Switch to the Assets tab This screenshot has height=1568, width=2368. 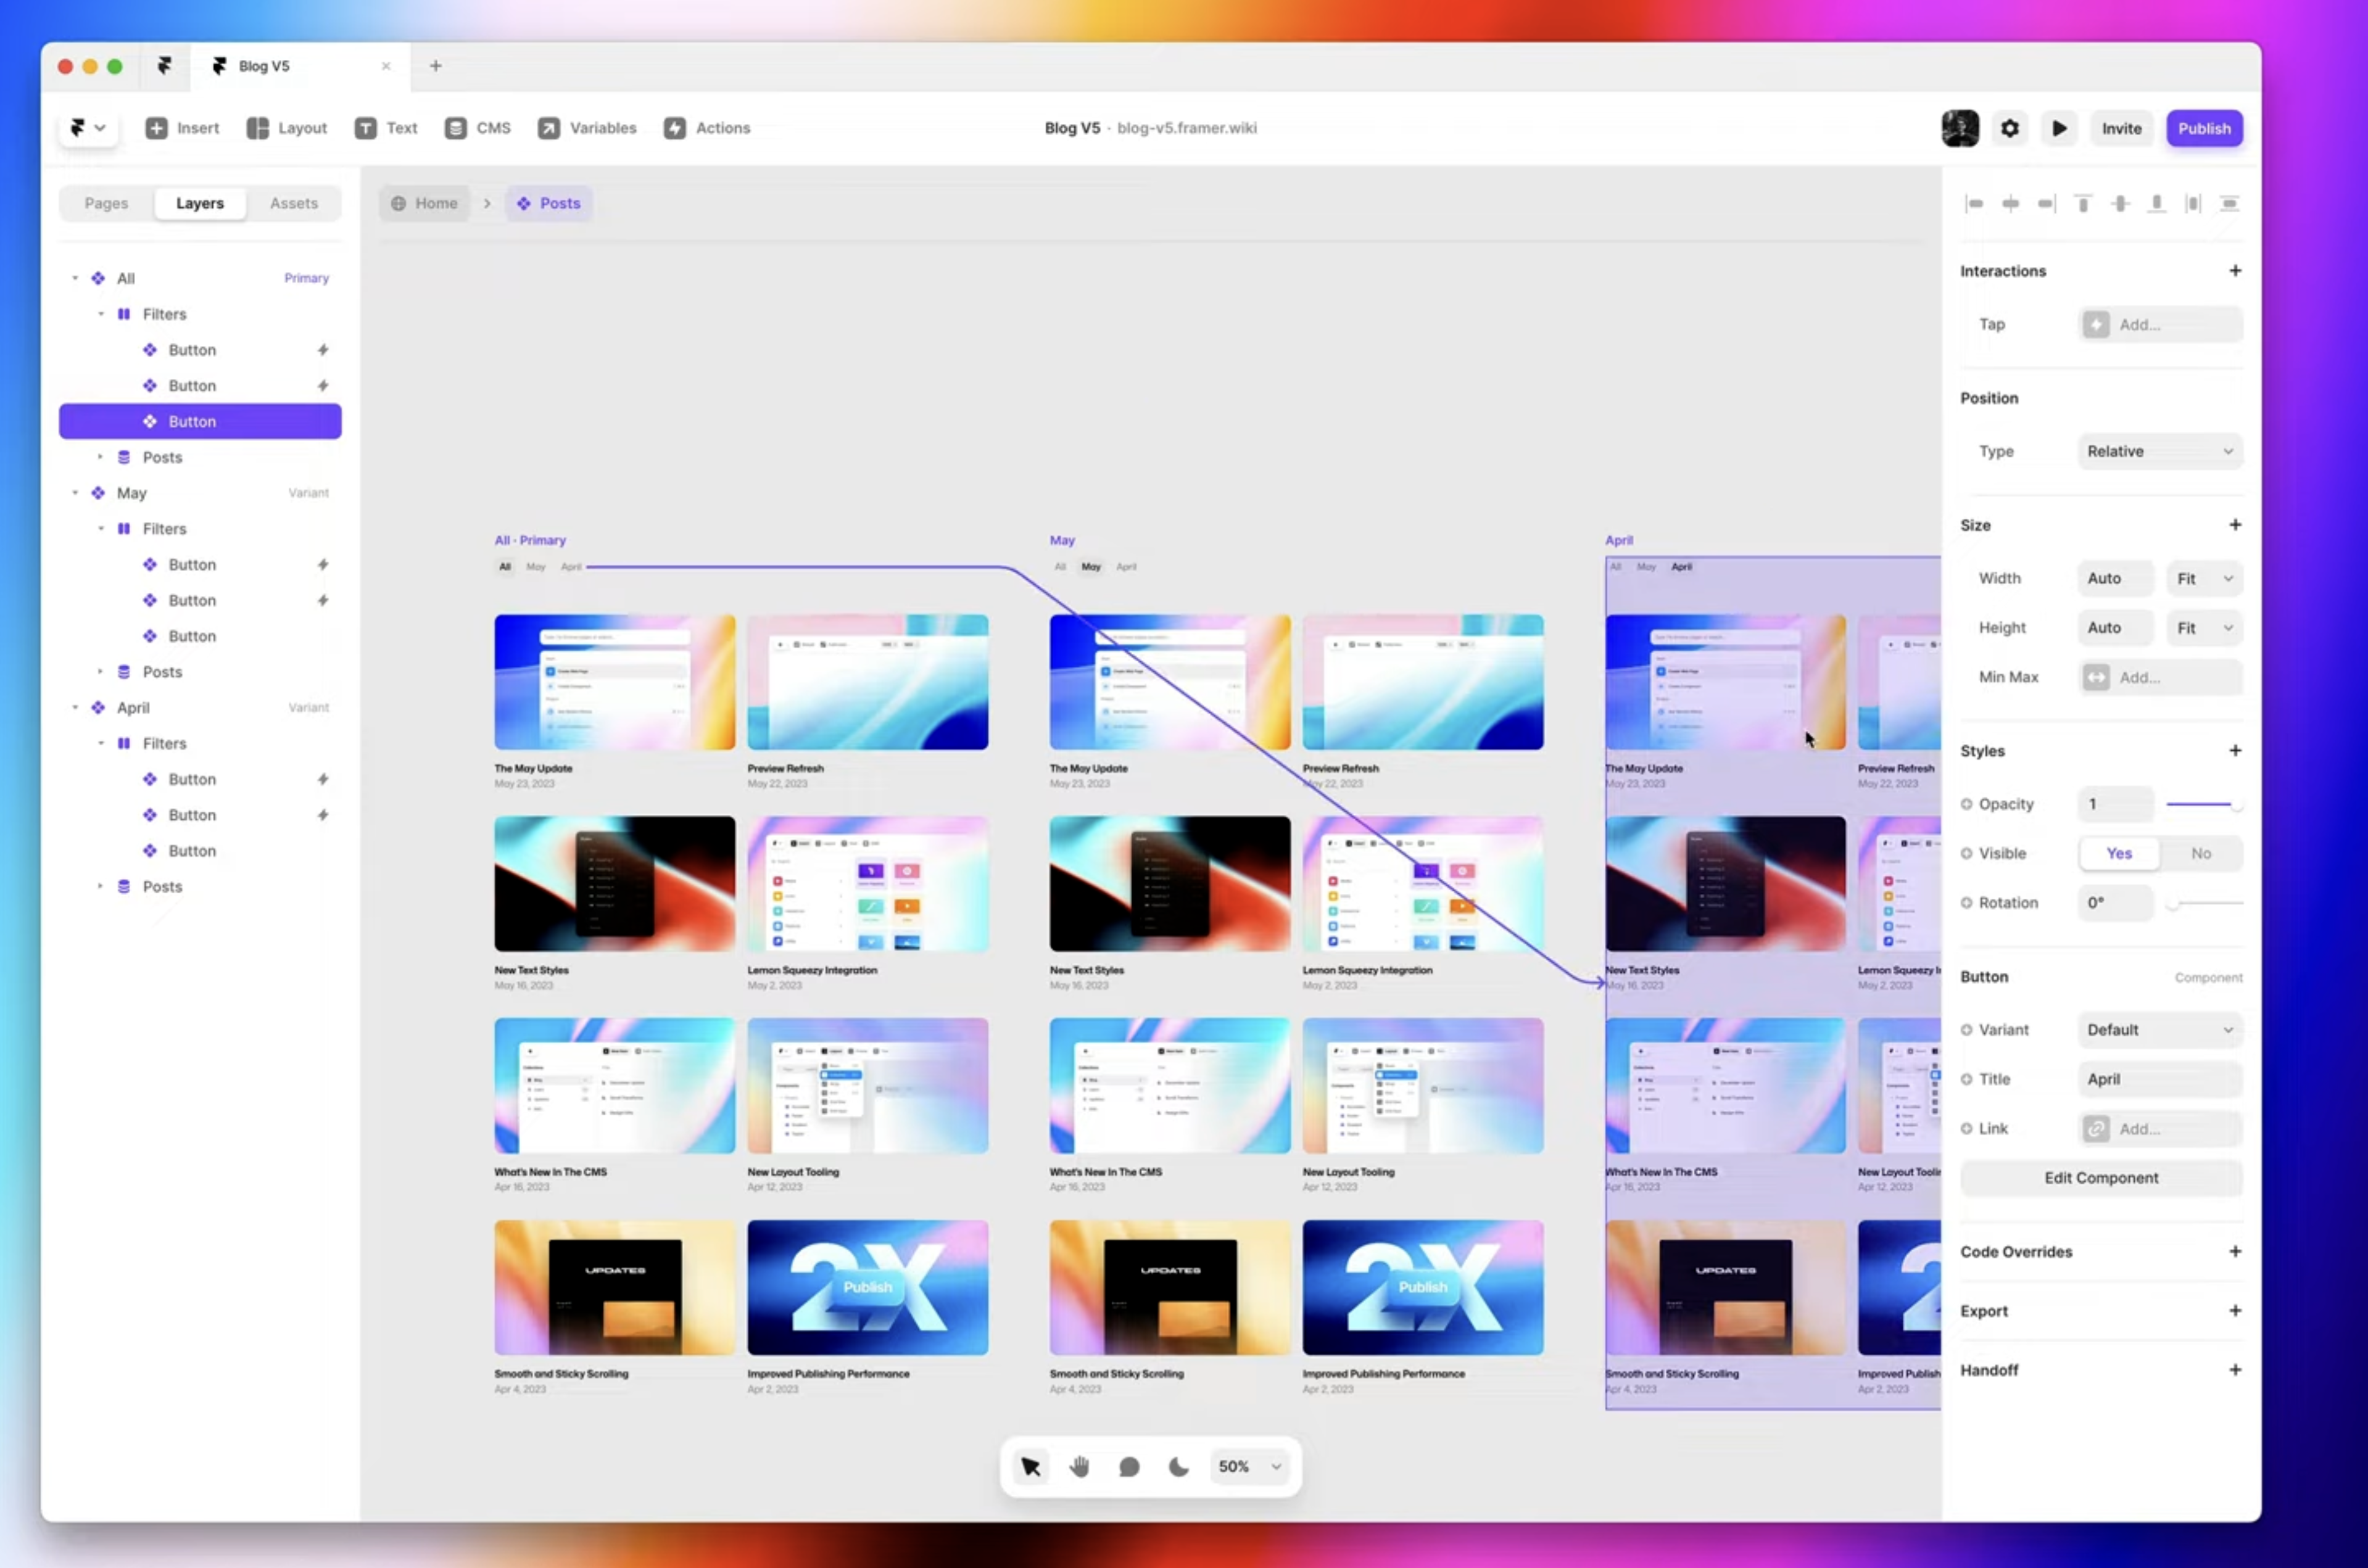(293, 203)
